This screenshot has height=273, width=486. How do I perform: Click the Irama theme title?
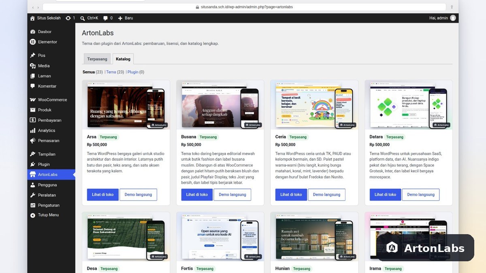coord(375,269)
